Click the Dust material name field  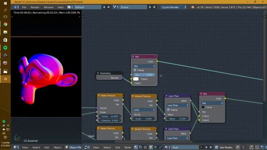[x=185, y=147]
